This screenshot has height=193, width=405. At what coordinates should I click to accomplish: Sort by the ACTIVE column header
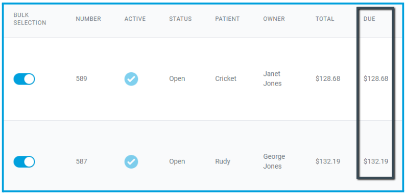135,19
